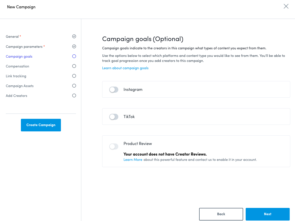The image size is (295, 221).
Task: Turn on the TikTok goal toggle
Action: (114, 117)
